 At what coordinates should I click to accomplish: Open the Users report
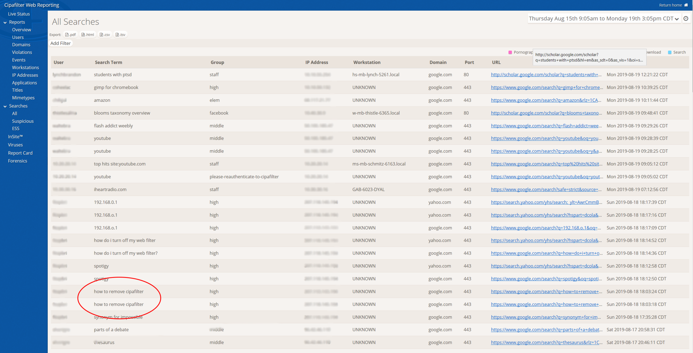pos(18,37)
